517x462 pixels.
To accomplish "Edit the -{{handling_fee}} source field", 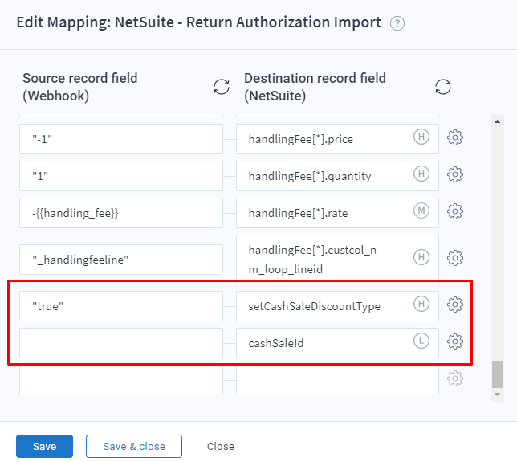I will coord(121,213).
